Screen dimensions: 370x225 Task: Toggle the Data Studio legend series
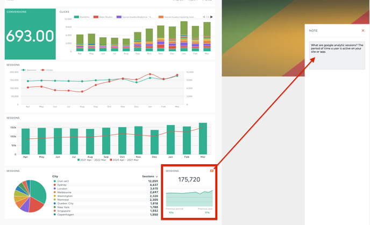[x=103, y=17]
